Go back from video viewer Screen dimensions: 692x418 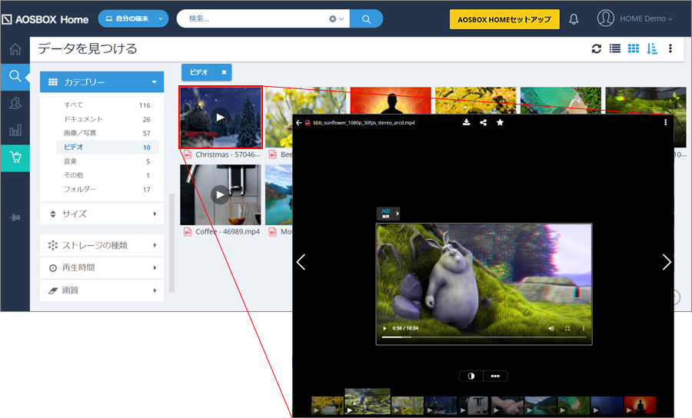pos(299,123)
